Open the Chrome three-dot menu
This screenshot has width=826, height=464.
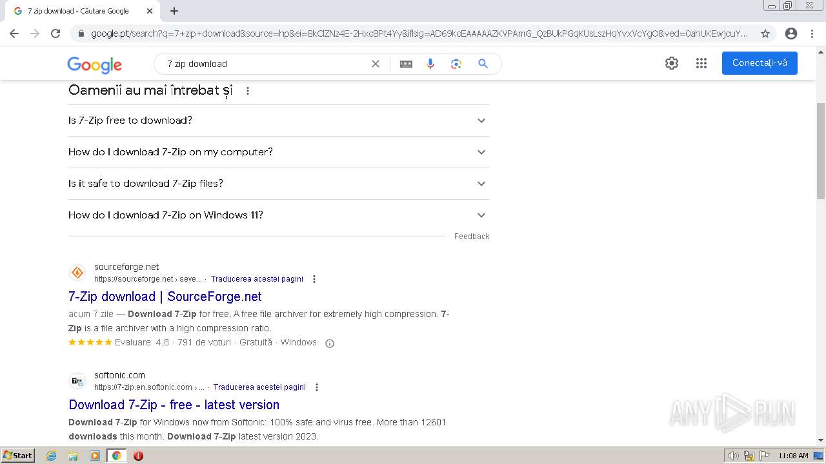pos(812,34)
